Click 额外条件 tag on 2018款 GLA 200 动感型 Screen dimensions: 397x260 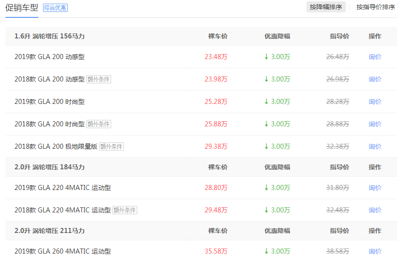pyautogui.click(x=99, y=79)
